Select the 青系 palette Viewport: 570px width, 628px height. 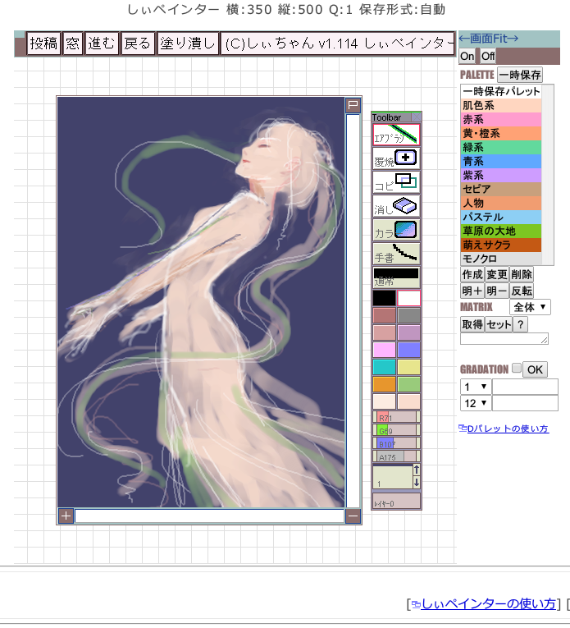point(501,162)
